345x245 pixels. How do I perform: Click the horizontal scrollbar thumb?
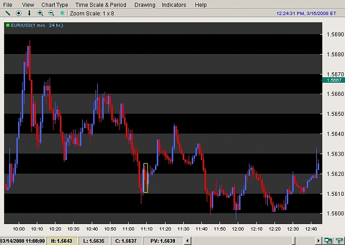coord(294,241)
